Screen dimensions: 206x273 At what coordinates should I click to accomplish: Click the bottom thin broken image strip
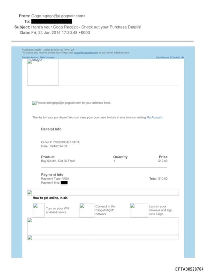(x=103, y=238)
